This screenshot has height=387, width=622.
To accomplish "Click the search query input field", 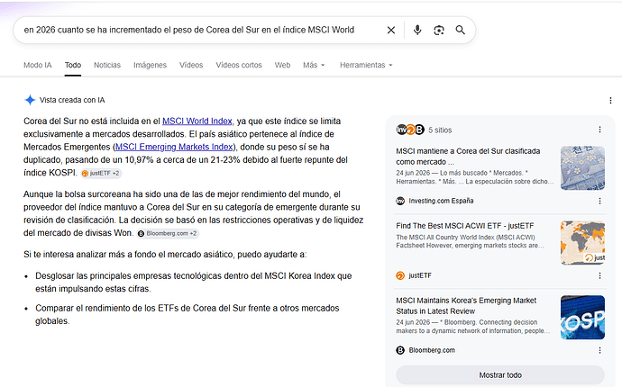I will point(188,30).
